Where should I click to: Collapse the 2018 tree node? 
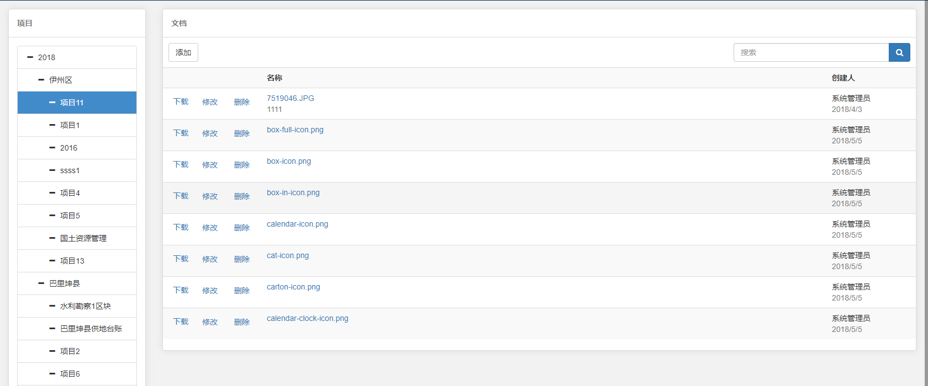click(x=30, y=57)
